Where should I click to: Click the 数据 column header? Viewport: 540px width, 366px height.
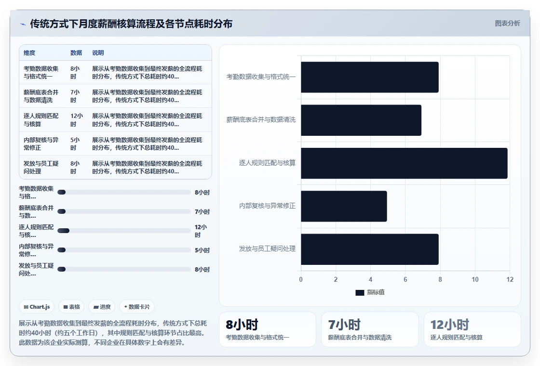point(76,52)
